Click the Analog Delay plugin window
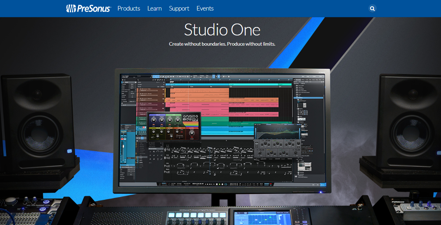This screenshot has height=225, width=441. [174, 127]
